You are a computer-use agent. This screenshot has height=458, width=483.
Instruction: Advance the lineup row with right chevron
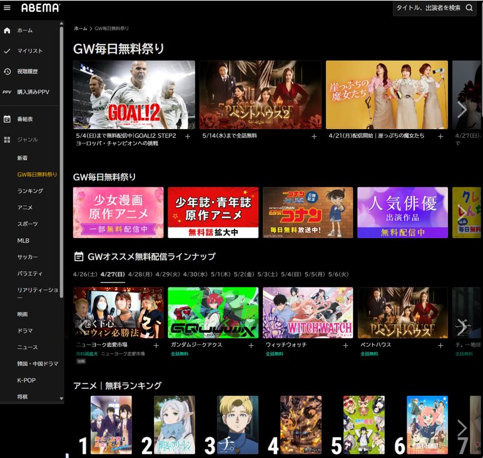click(x=462, y=327)
